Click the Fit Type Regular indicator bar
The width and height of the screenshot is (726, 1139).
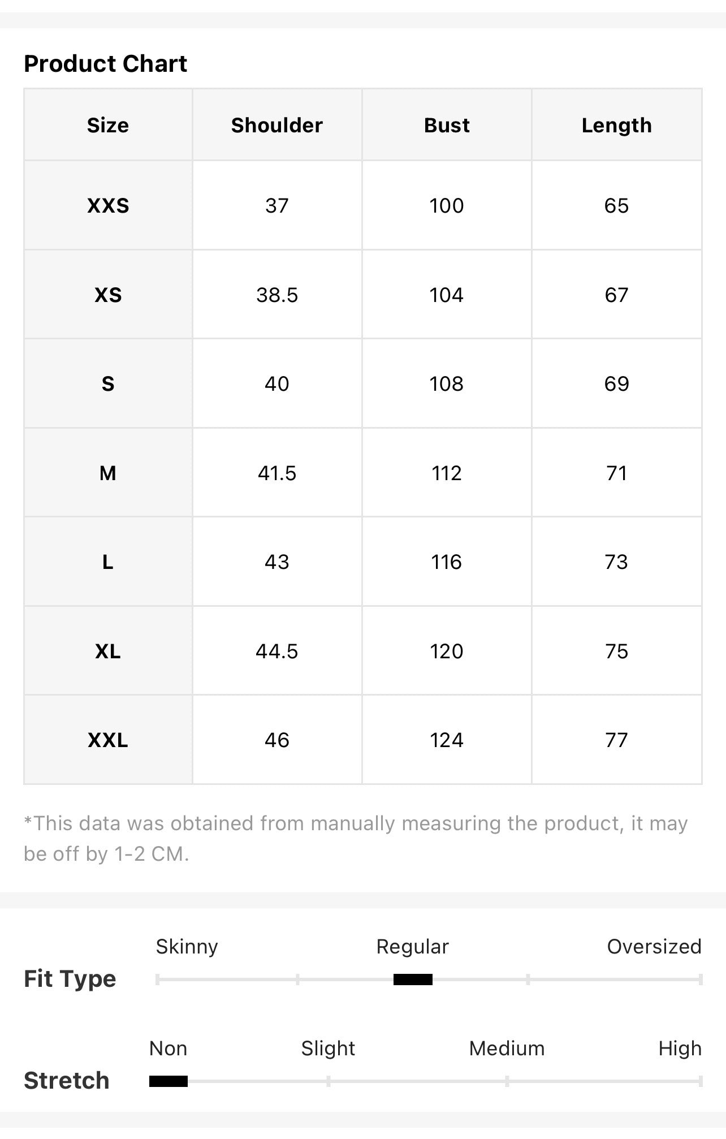point(413,980)
